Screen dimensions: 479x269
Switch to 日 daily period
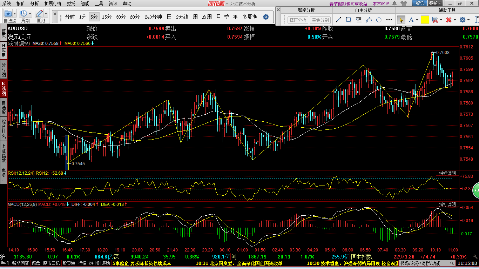pos(169,17)
